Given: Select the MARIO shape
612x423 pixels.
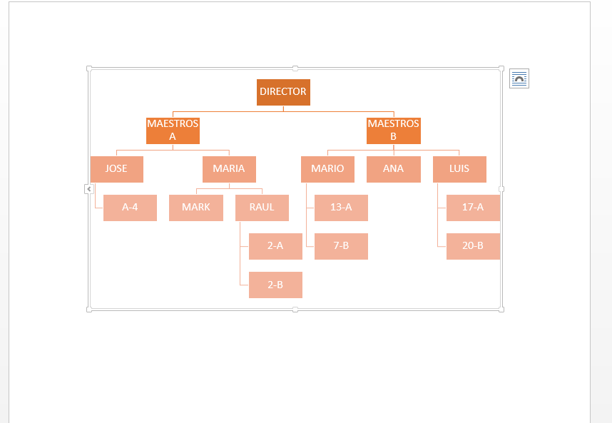Looking at the screenshot, I should pos(327,169).
